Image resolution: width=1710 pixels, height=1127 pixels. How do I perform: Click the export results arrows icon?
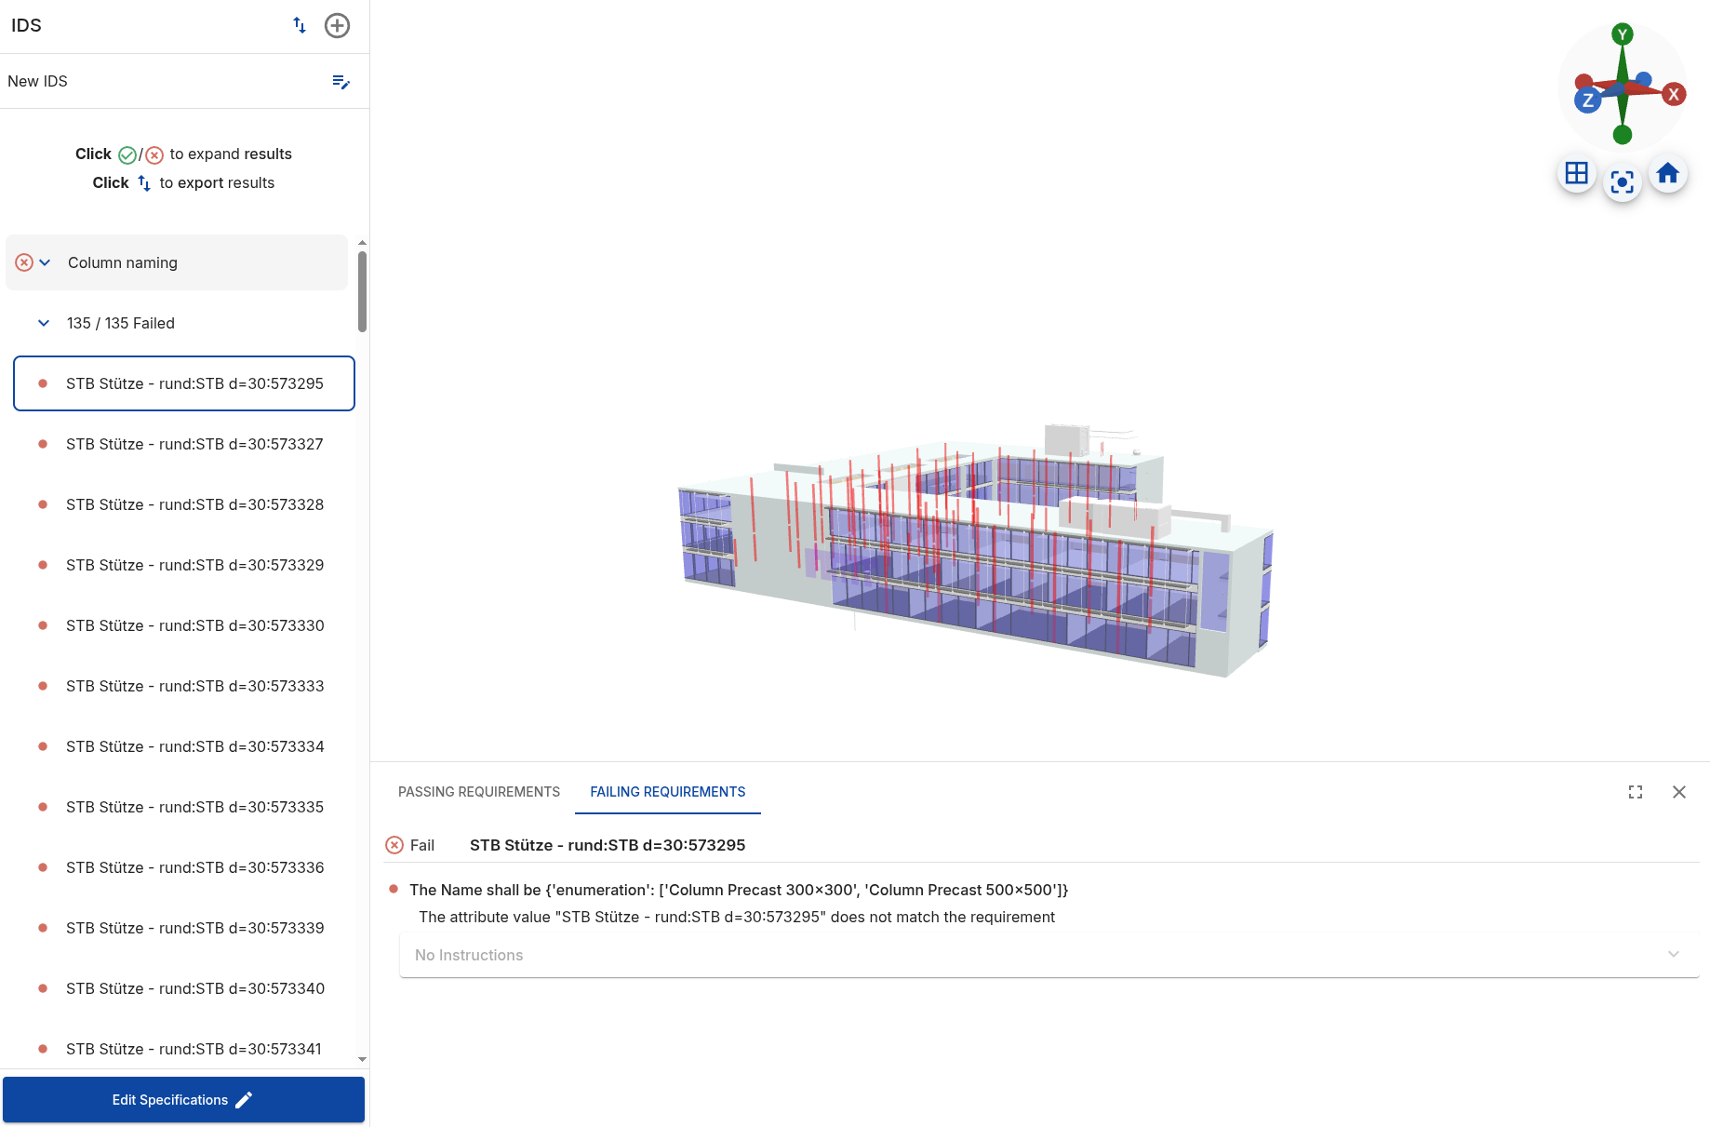(300, 25)
